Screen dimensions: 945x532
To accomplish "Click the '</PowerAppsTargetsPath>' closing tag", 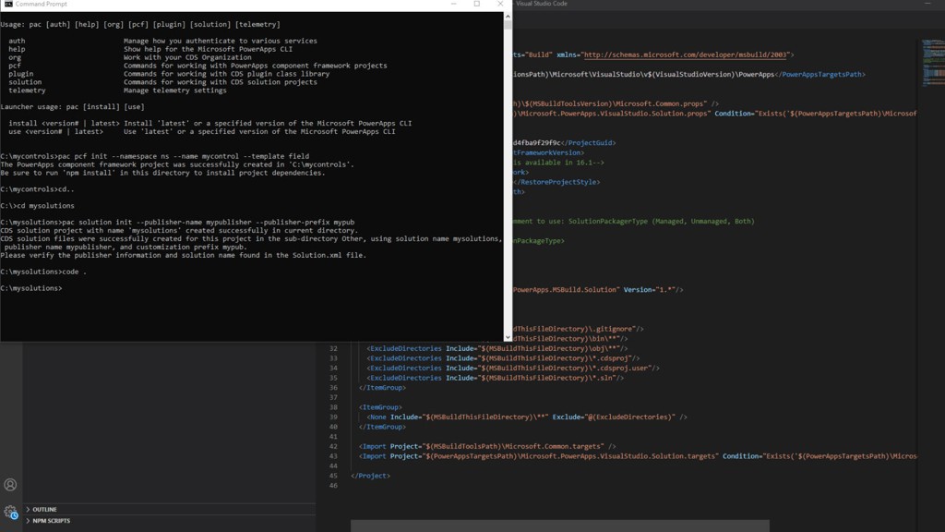I will click(x=819, y=75).
